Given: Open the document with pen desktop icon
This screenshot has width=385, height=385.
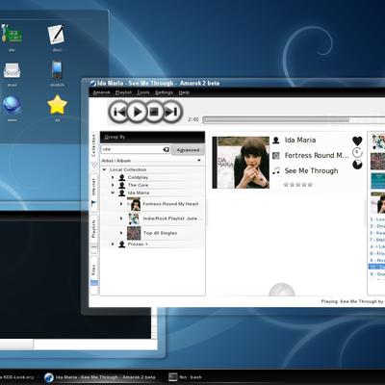Looking at the screenshot, I should point(57,35).
